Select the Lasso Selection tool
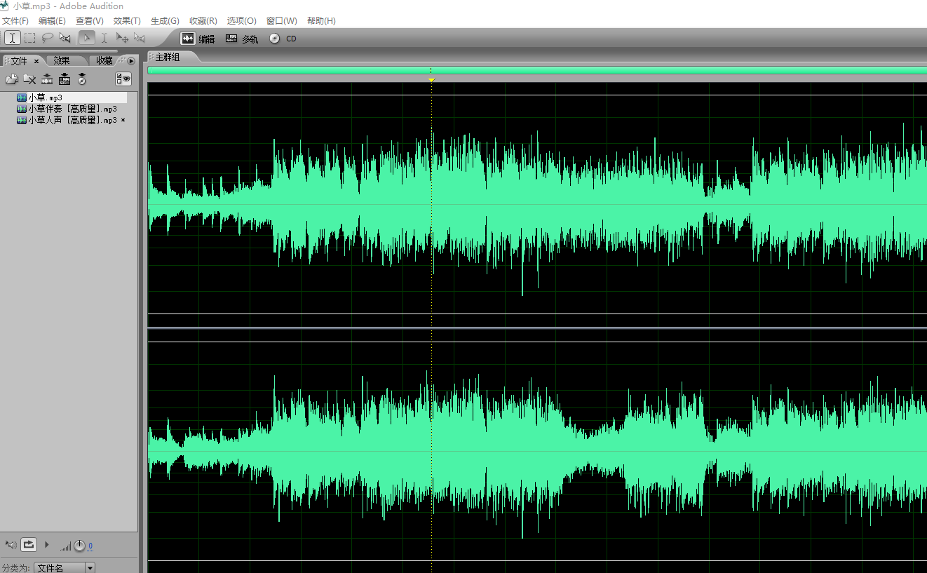The width and height of the screenshot is (927, 573). pyautogui.click(x=48, y=38)
